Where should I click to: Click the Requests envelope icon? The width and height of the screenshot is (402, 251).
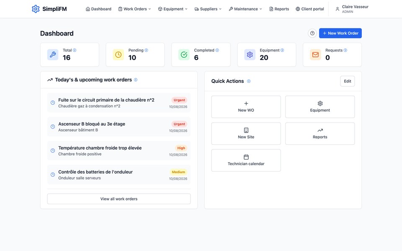pyautogui.click(x=315, y=54)
